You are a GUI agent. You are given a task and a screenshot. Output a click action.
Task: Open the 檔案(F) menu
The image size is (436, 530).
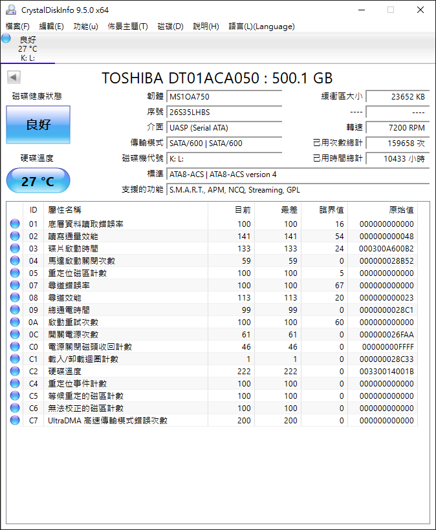[17, 26]
